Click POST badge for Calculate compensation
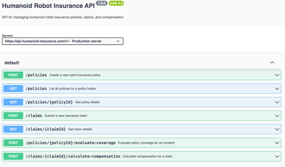Screen dimensions: 285x167 13,156
